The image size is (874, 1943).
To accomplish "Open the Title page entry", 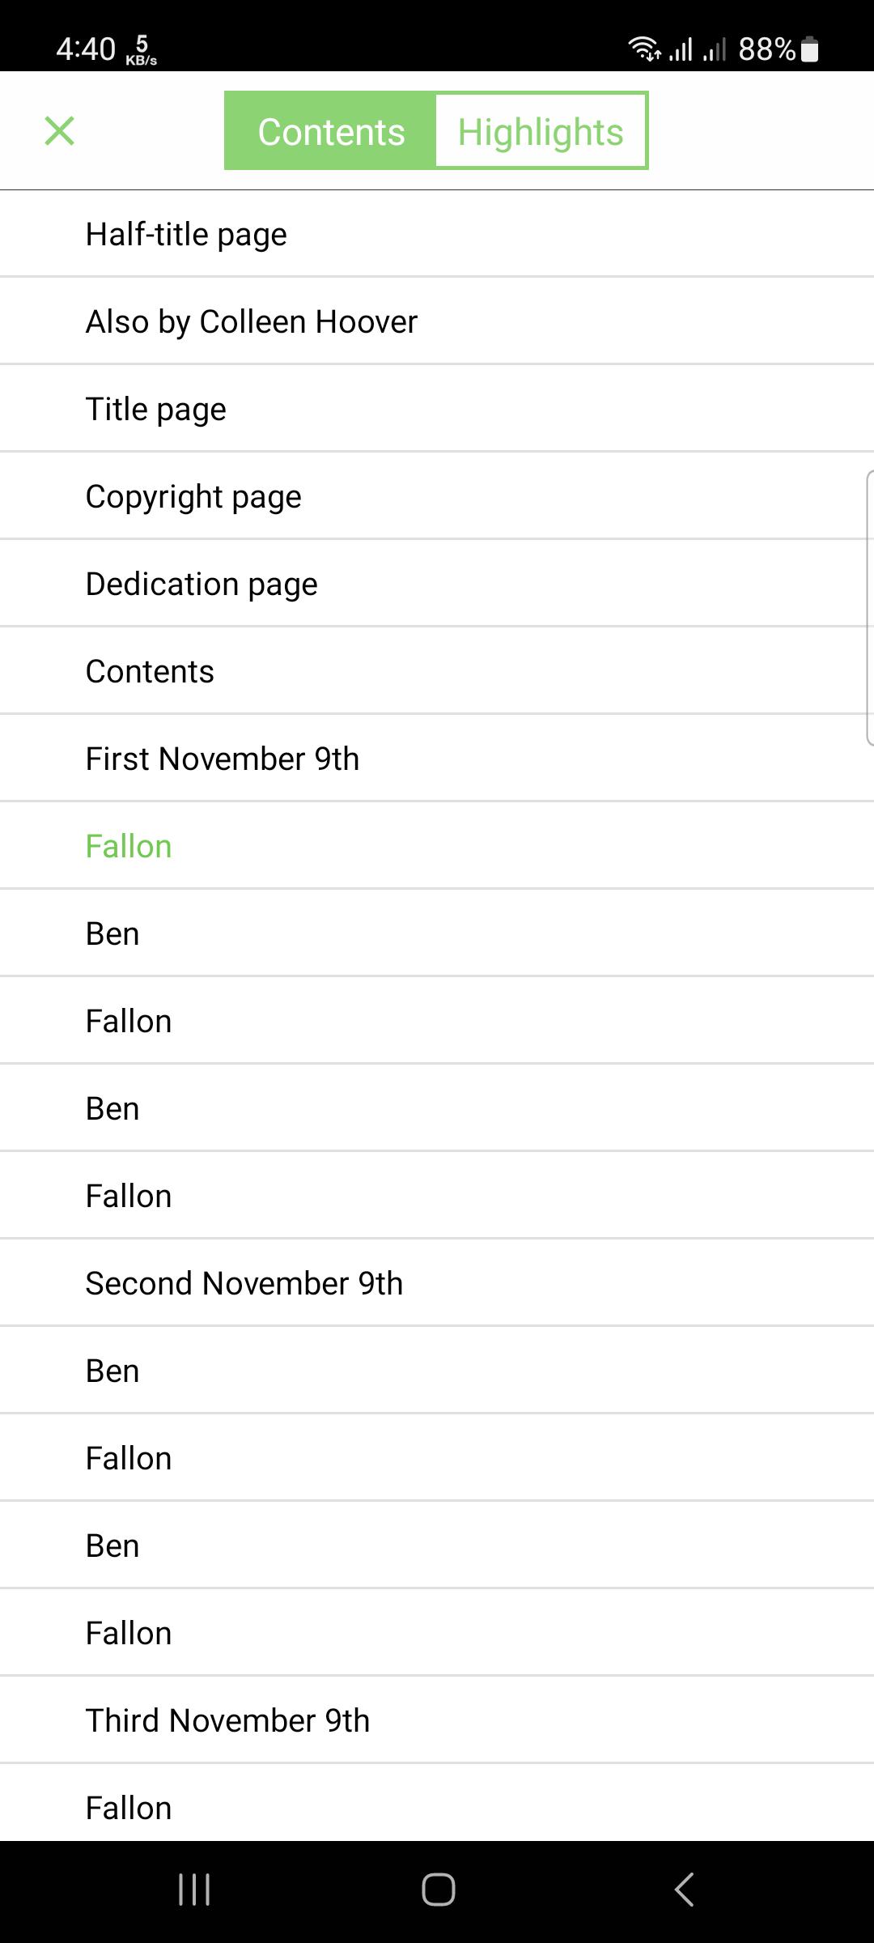I will (437, 409).
